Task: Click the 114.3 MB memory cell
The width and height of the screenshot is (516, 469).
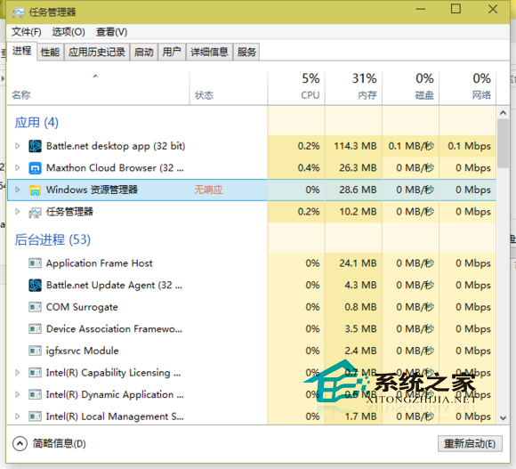Action: (x=355, y=146)
